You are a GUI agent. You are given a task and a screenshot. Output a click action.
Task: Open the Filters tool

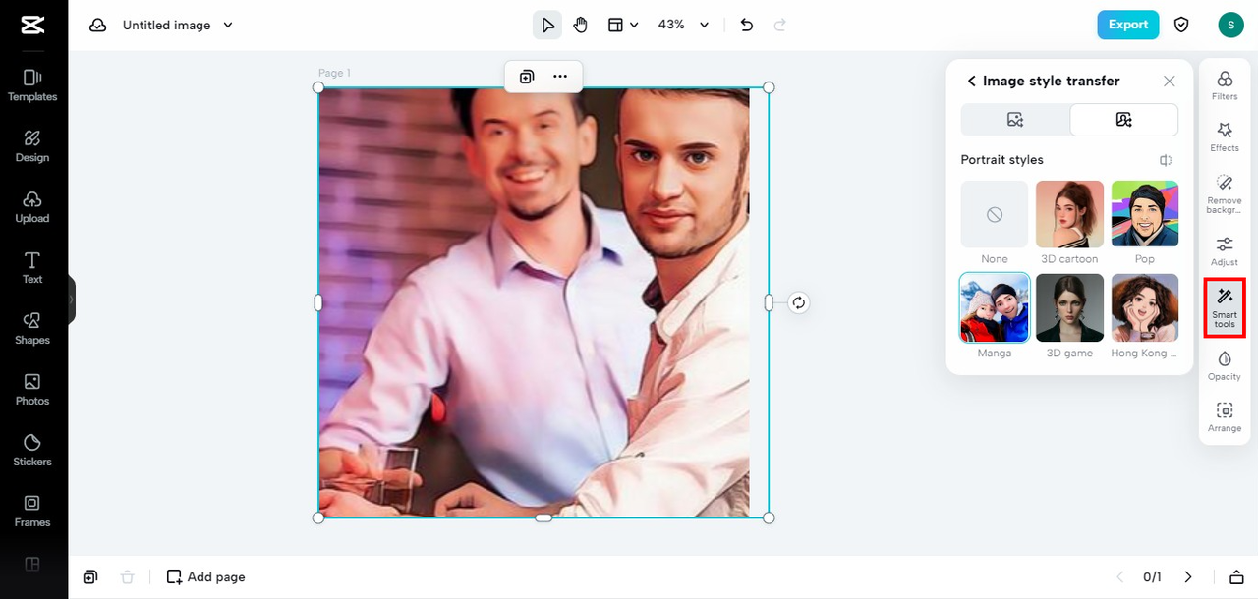click(x=1225, y=85)
